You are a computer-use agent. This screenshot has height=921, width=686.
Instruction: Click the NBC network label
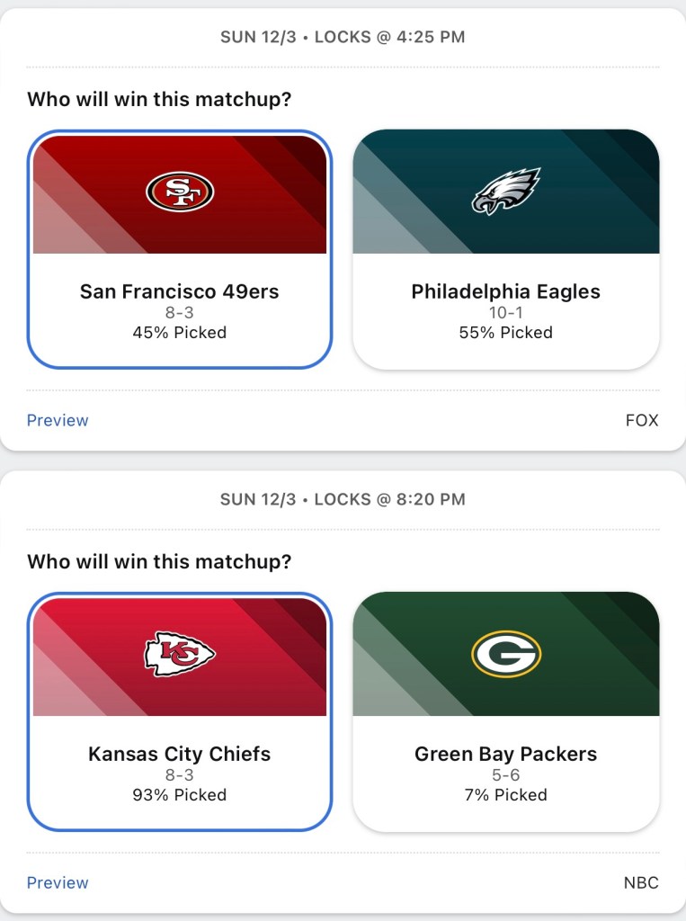click(x=641, y=882)
